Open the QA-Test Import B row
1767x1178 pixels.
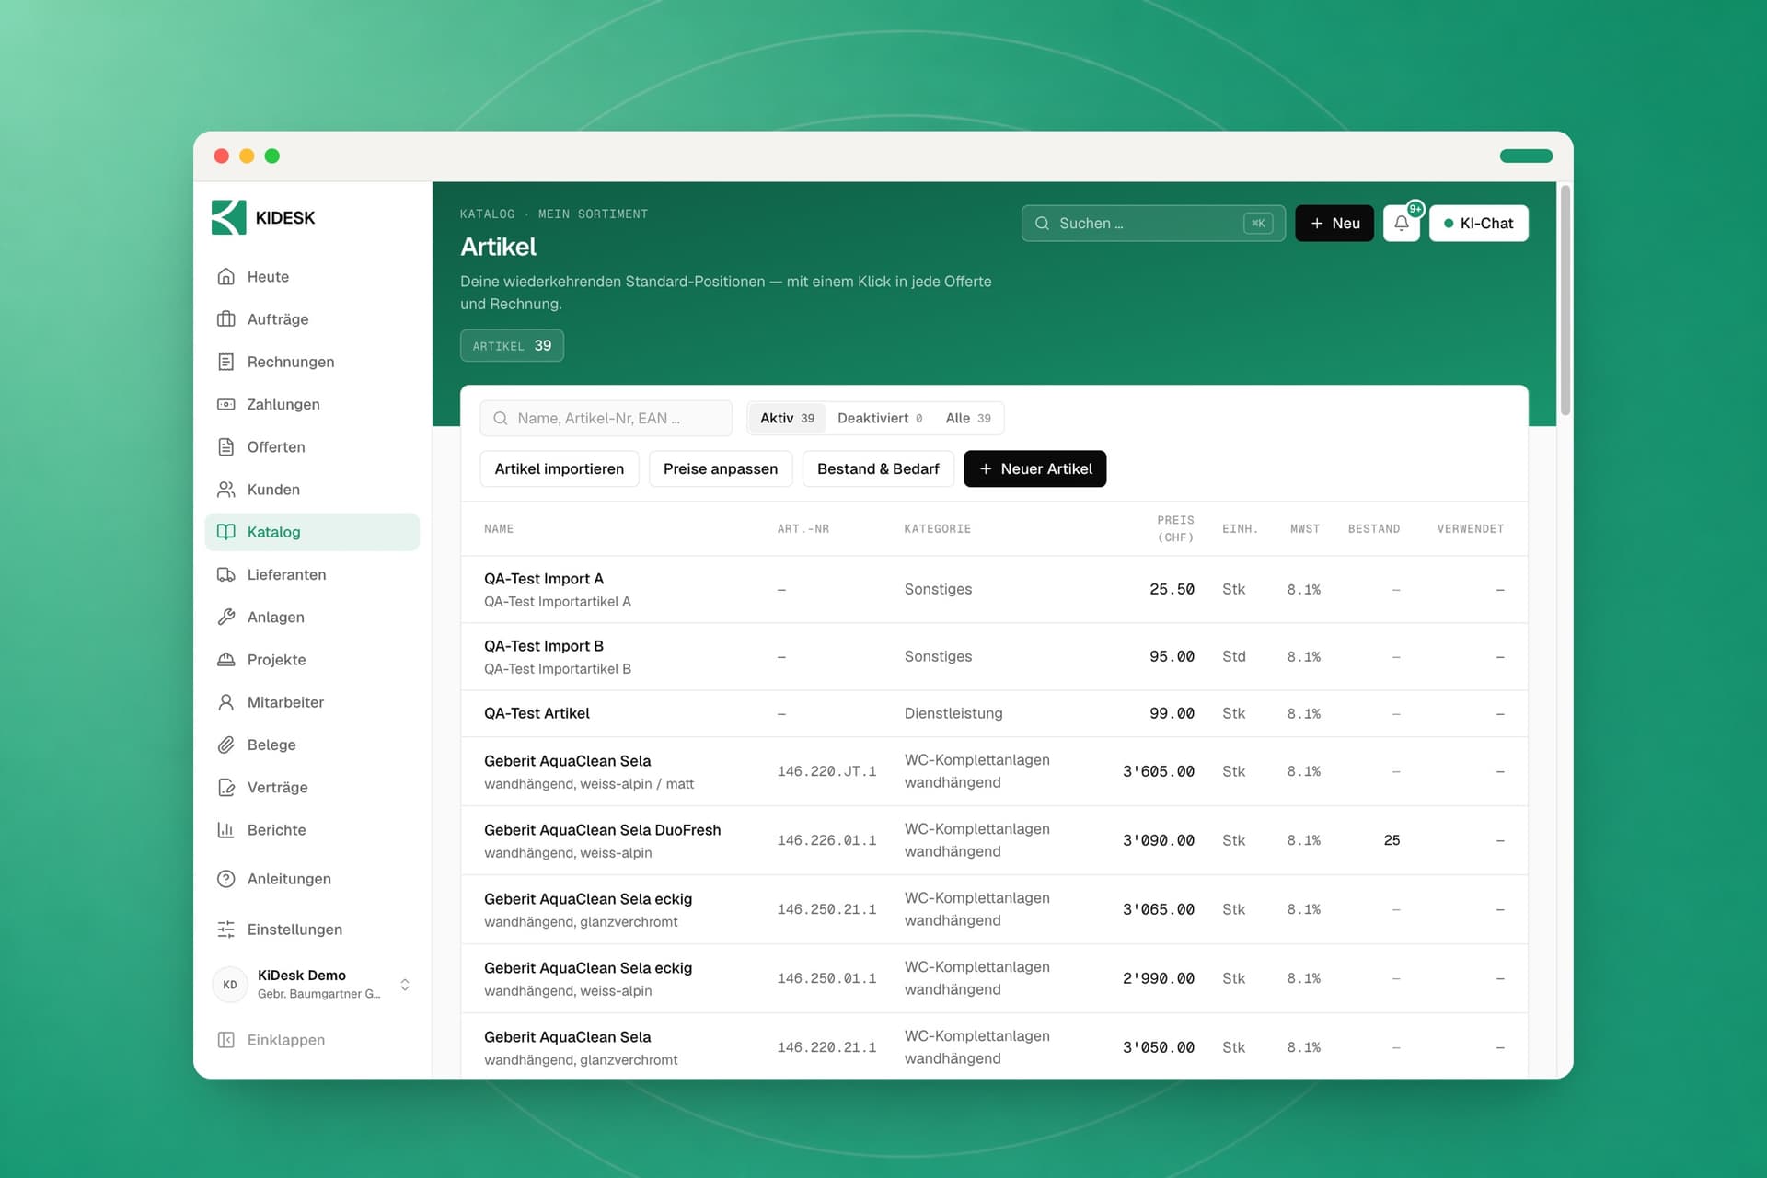[x=994, y=656]
